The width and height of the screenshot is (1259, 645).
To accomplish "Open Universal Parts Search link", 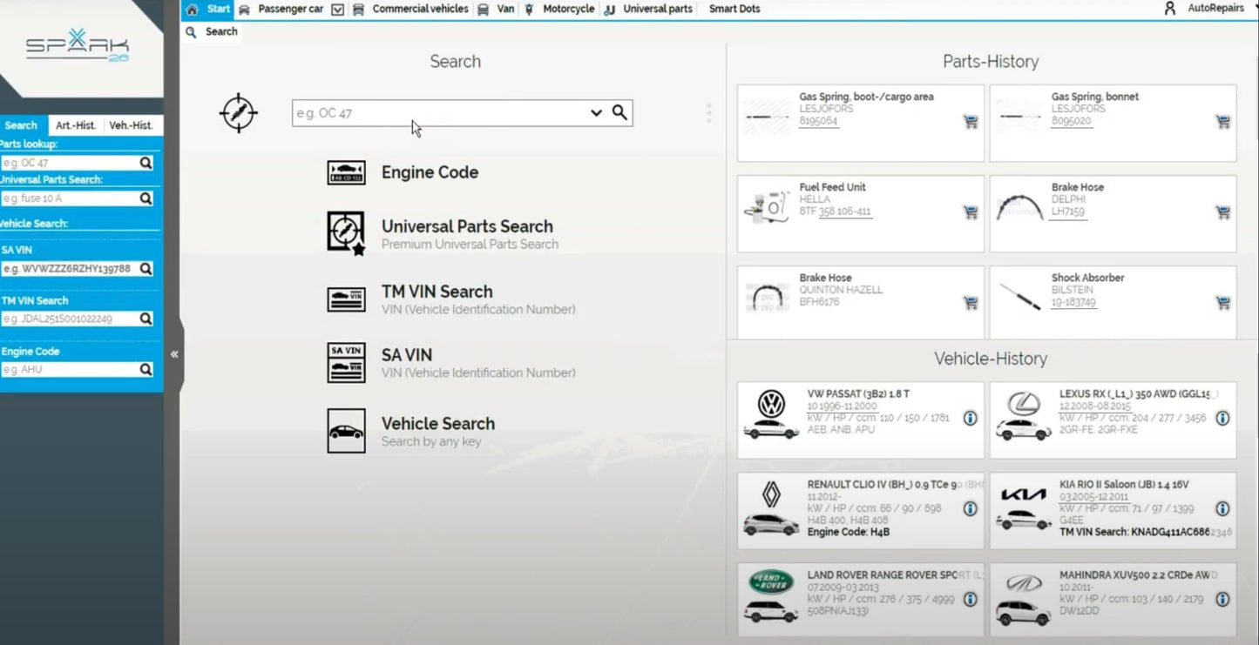I will coord(467,226).
